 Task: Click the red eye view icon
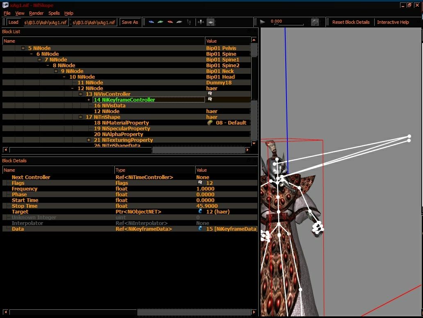pyautogui.click(x=170, y=22)
